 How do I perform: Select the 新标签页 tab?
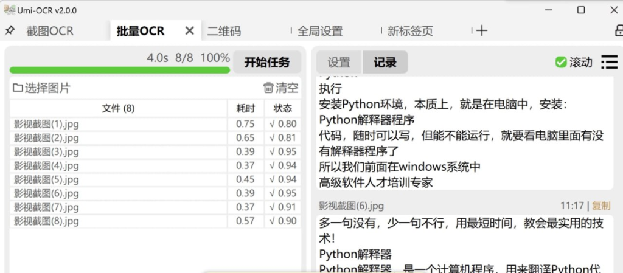pos(410,31)
